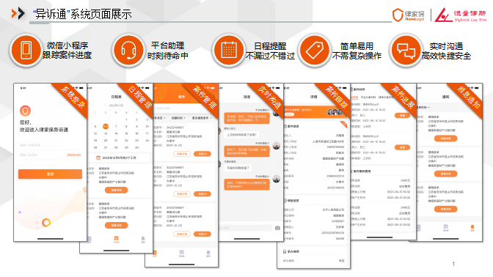Click the verification code input field
Screen dimensions: 493x277
[x=42, y=155]
